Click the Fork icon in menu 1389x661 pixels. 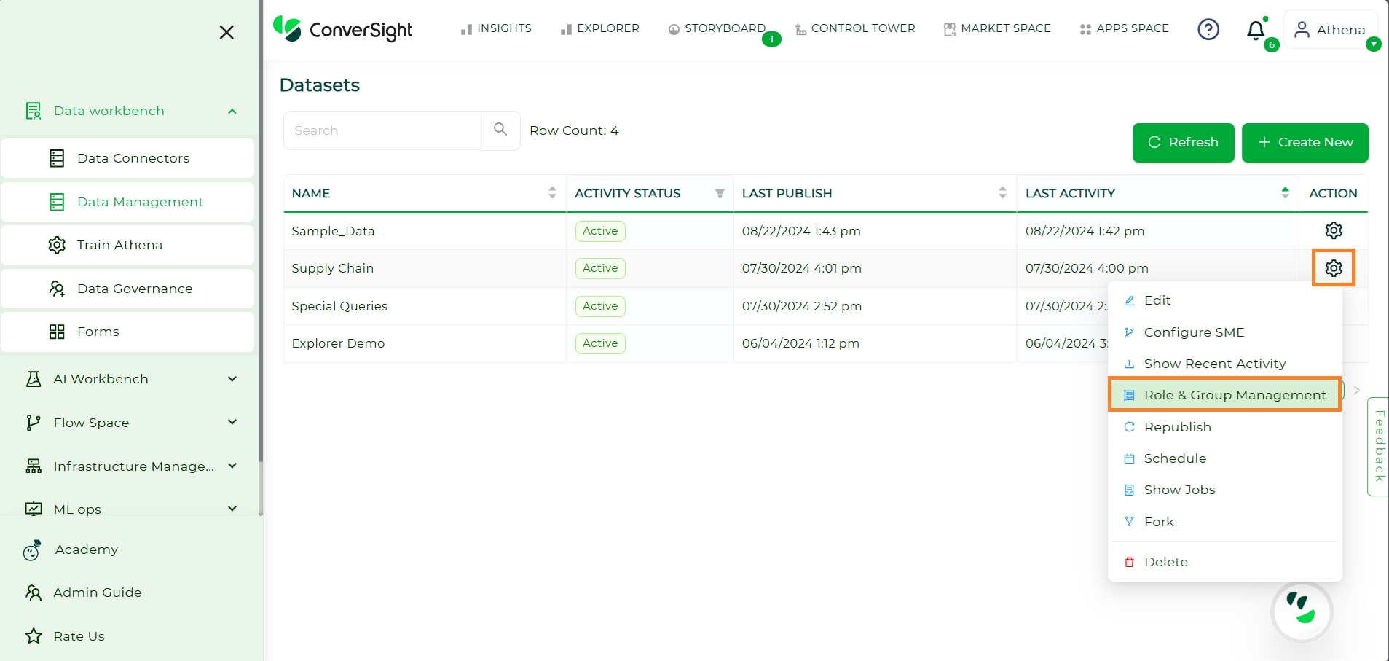(1129, 522)
